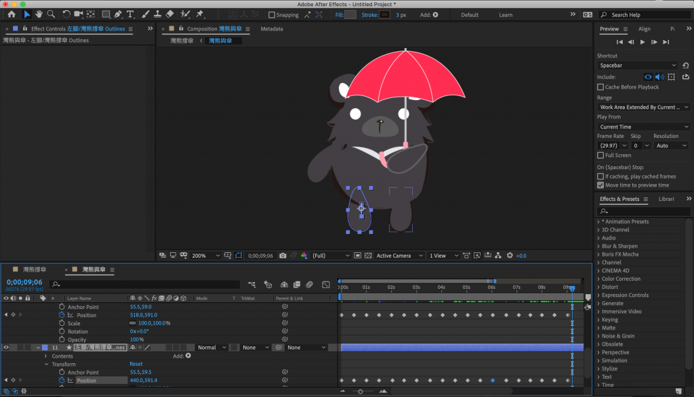Toggle audio inclusion speaker in Preview panel
The width and height of the screenshot is (694, 397).
[659, 77]
